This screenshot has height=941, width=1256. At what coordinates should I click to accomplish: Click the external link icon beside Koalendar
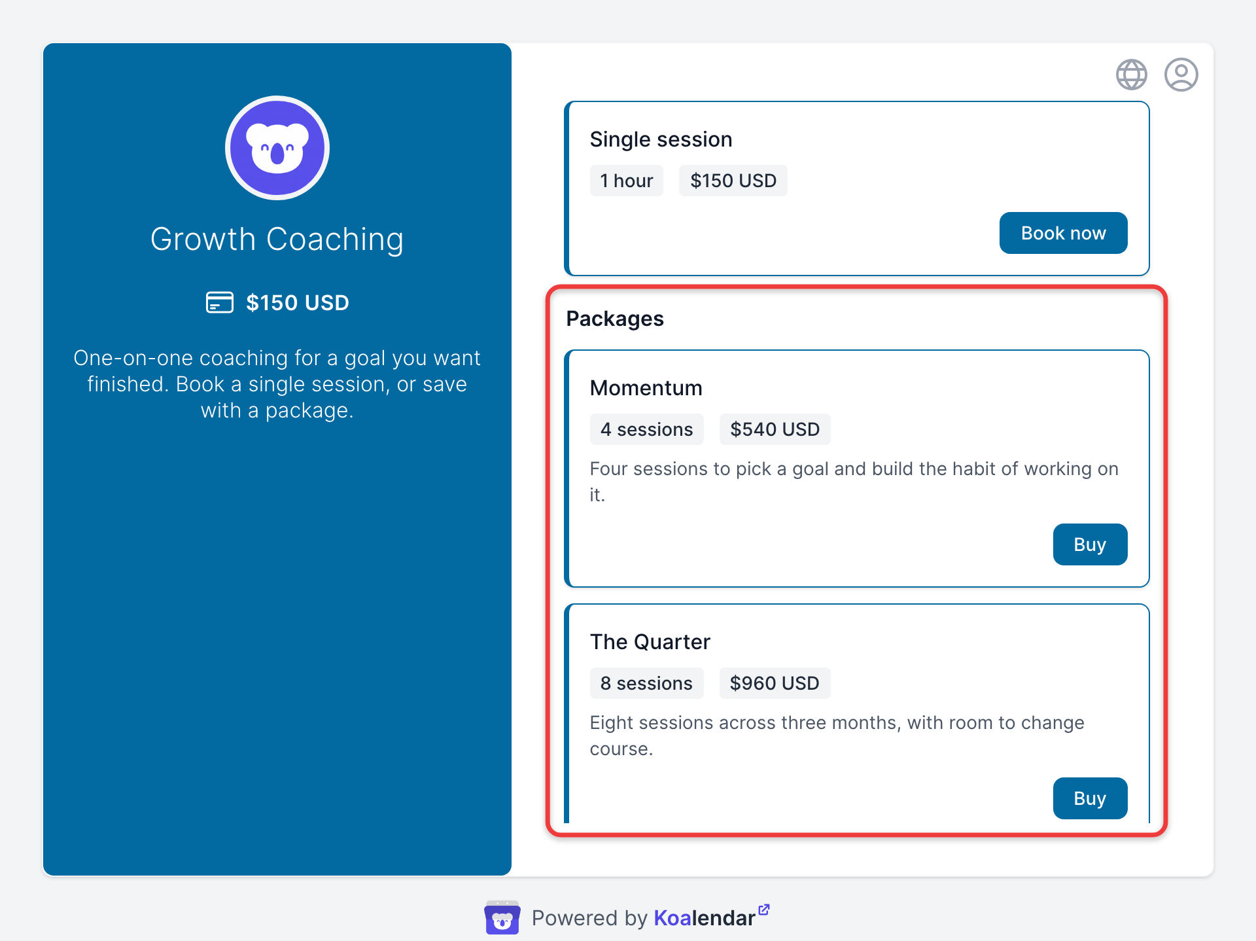click(764, 910)
